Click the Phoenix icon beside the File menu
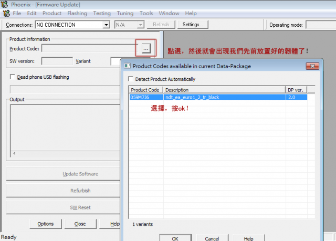Screen dimensions: 336x241 pos(6,13)
